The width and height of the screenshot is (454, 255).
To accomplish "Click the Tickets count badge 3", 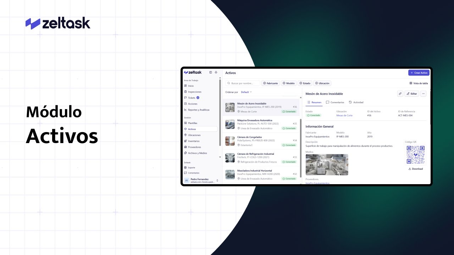I will [x=198, y=98].
